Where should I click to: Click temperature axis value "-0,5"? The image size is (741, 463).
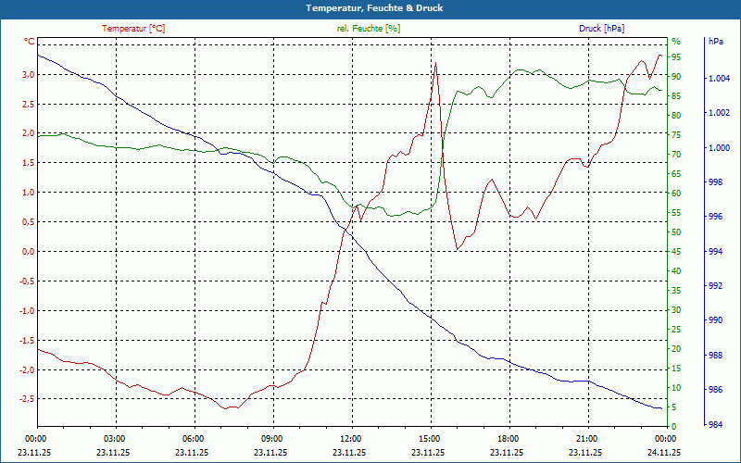[x=27, y=282]
